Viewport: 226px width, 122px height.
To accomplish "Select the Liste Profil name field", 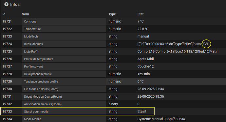I will point(64,52).
